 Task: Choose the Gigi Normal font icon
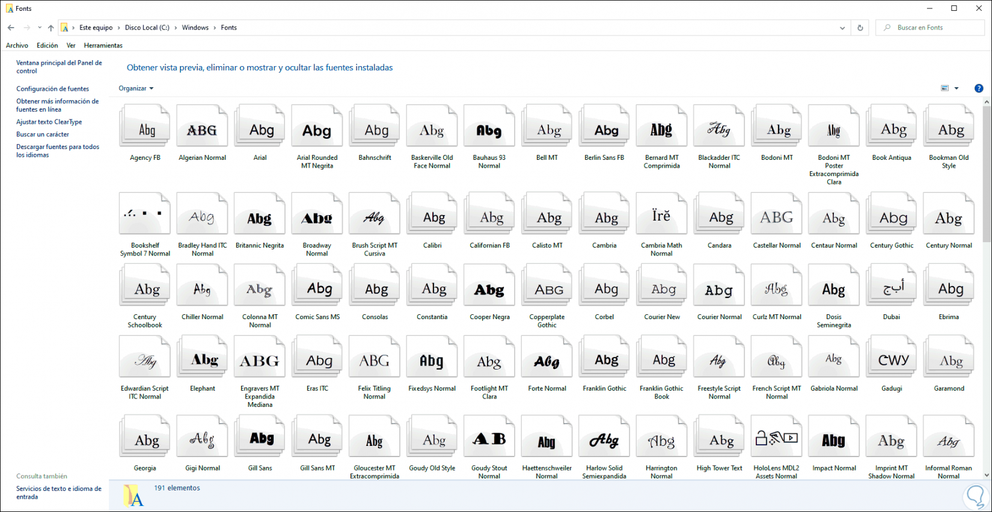[x=202, y=436]
